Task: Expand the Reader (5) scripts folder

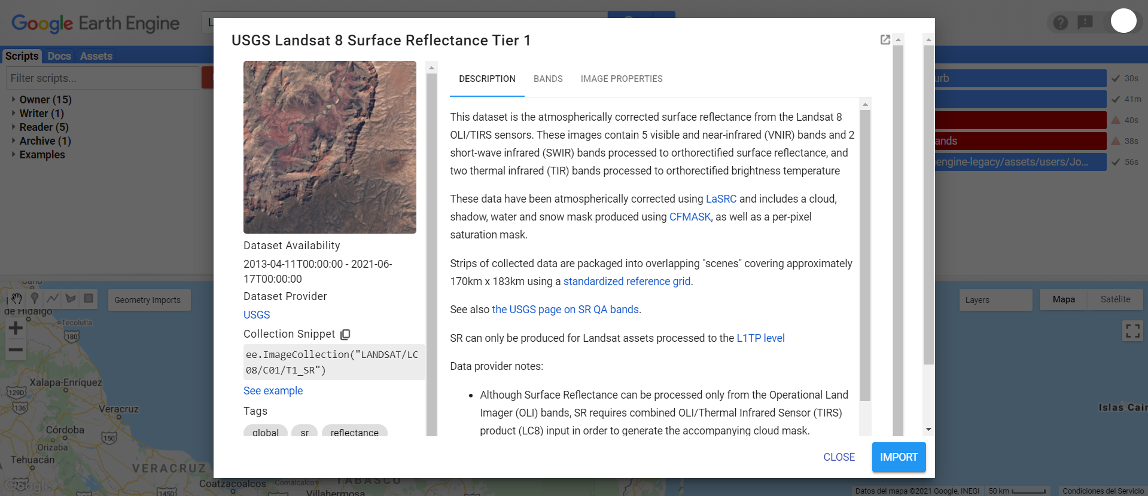Action: (x=14, y=127)
